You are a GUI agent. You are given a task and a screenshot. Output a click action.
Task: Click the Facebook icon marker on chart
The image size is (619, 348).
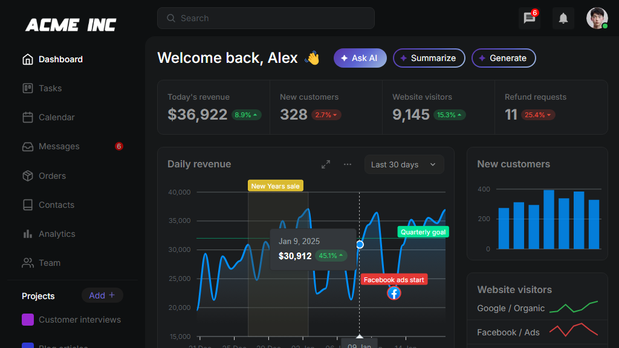click(394, 293)
